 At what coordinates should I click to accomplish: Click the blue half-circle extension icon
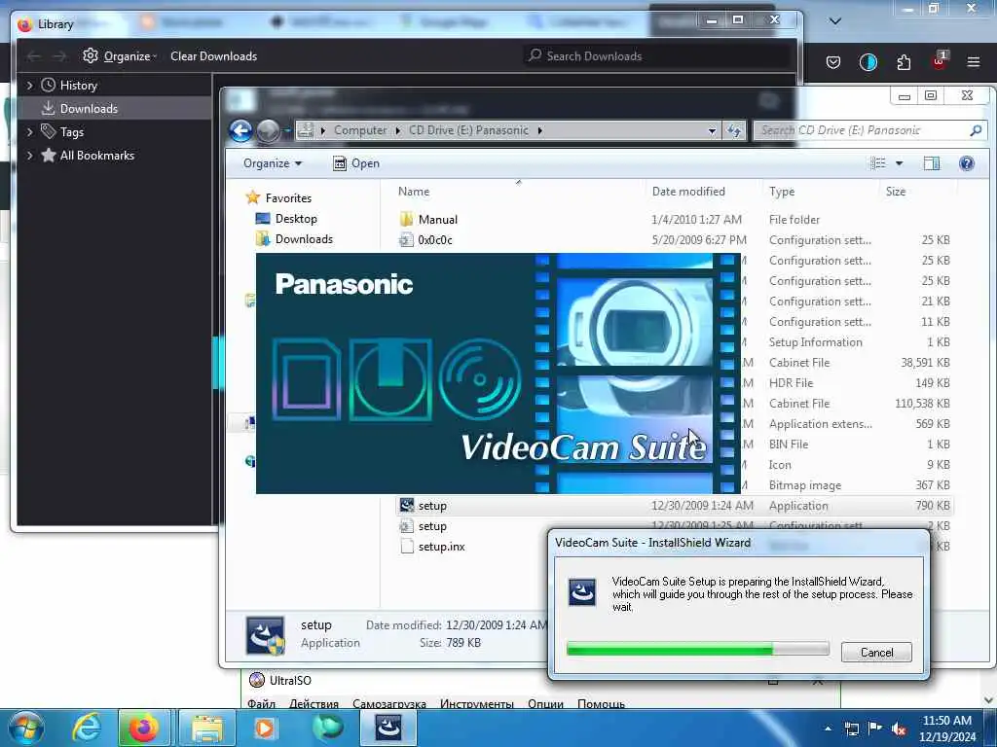[868, 62]
